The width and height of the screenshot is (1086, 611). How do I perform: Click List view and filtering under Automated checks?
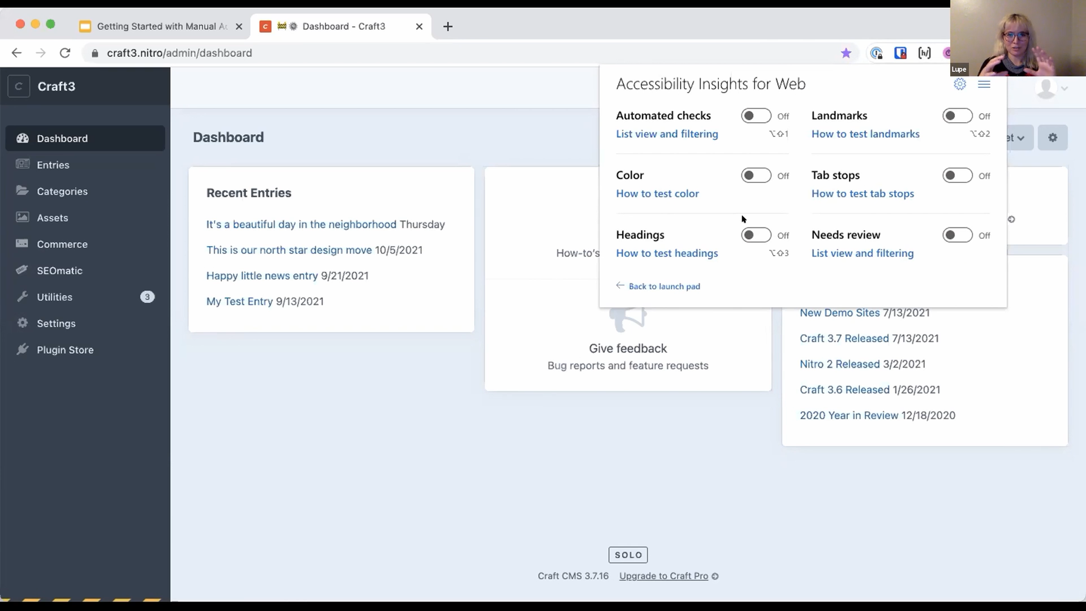(667, 134)
